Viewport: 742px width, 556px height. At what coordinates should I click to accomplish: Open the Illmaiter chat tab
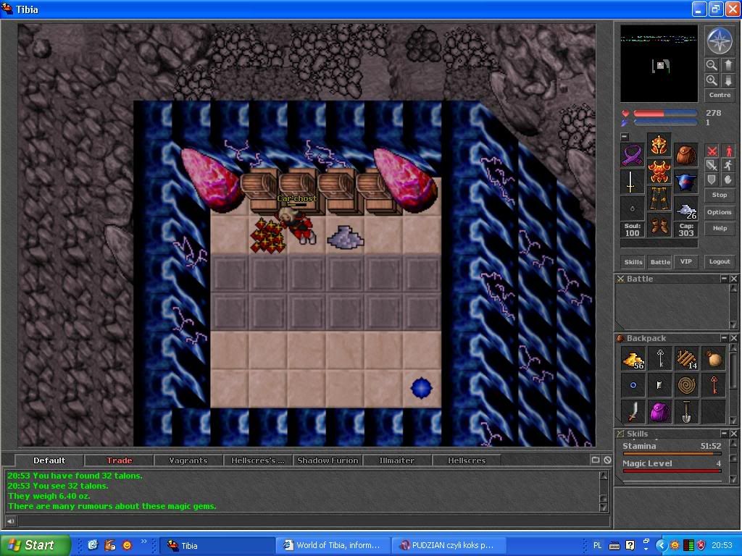[x=396, y=460]
